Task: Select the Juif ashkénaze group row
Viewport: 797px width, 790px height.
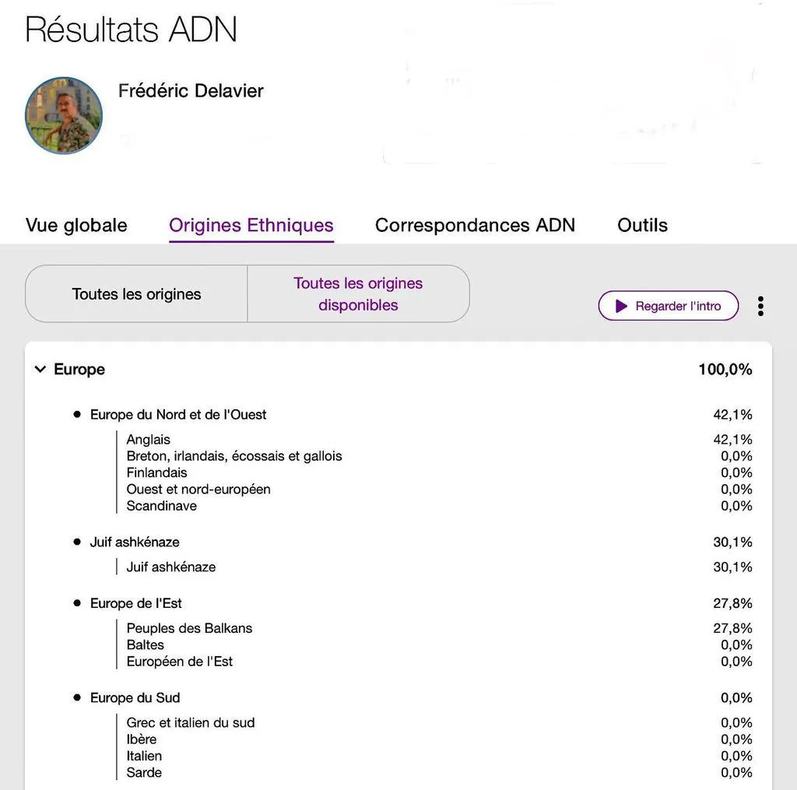Action: pos(413,542)
